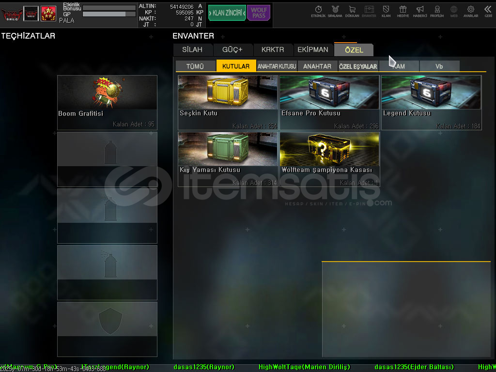The height and width of the screenshot is (372, 496).
Task: Click the Etkinlik Bonusu progress bar
Action: [109, 8]
